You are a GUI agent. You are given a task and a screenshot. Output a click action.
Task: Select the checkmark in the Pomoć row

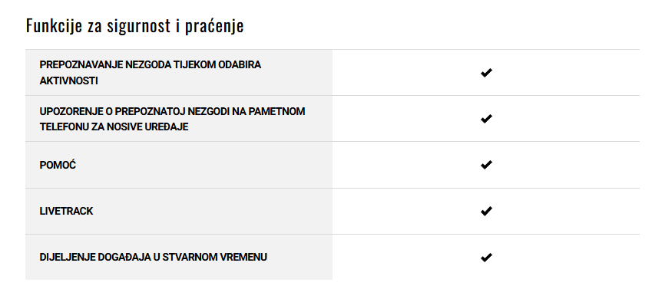(486, 165)
